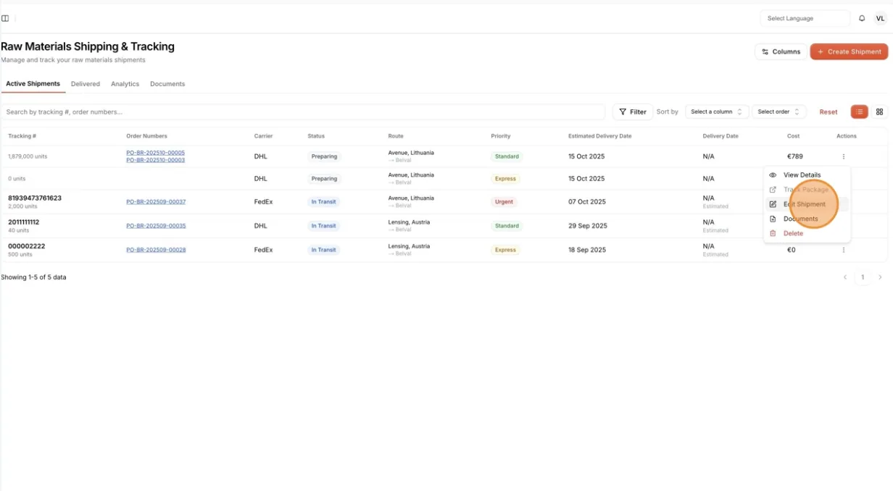Select page 1 in pagination
The width and height of the screenshot is (893, 491).
(x=863, y=277)
